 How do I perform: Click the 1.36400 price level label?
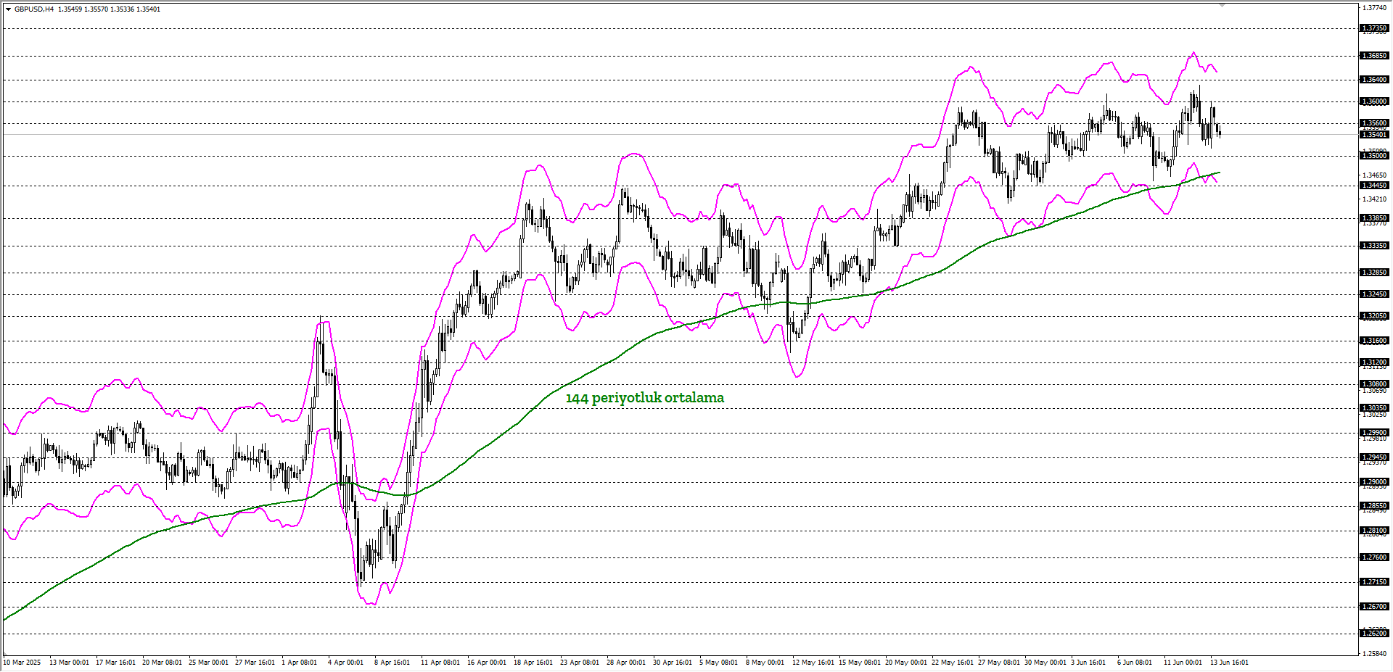1373,80
